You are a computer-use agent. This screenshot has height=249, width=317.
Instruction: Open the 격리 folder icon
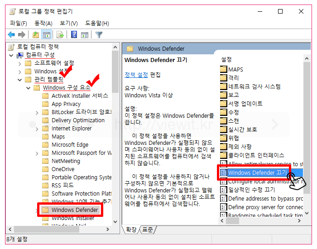(223, 78)
